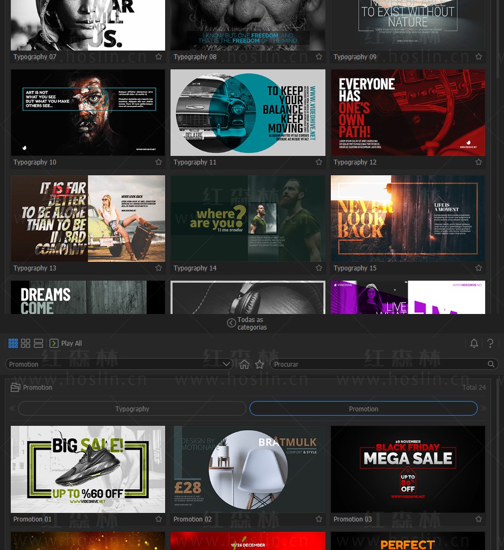Preview the Typography 14 template
The width and height of the screenshot is (504, 550).
pos(248,218)
